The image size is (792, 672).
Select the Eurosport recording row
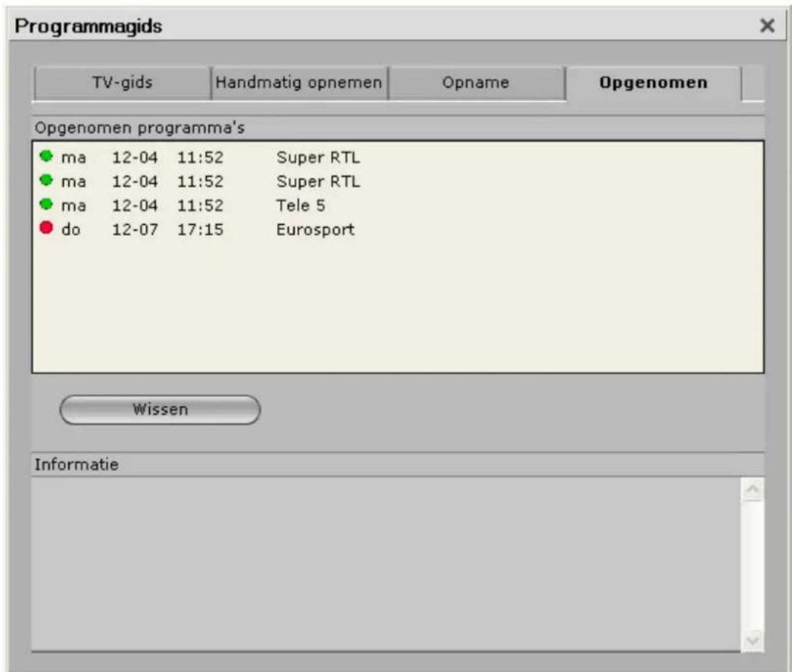[x=397, y=230]
